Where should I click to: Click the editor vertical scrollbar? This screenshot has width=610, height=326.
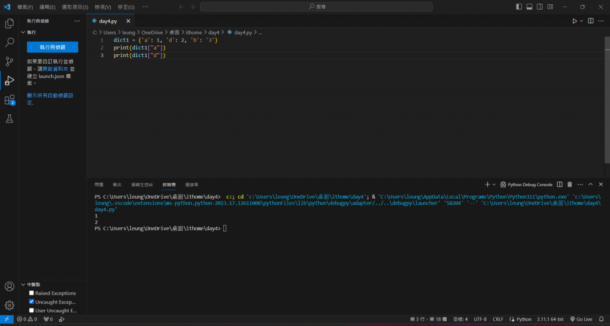pos(607,101)
